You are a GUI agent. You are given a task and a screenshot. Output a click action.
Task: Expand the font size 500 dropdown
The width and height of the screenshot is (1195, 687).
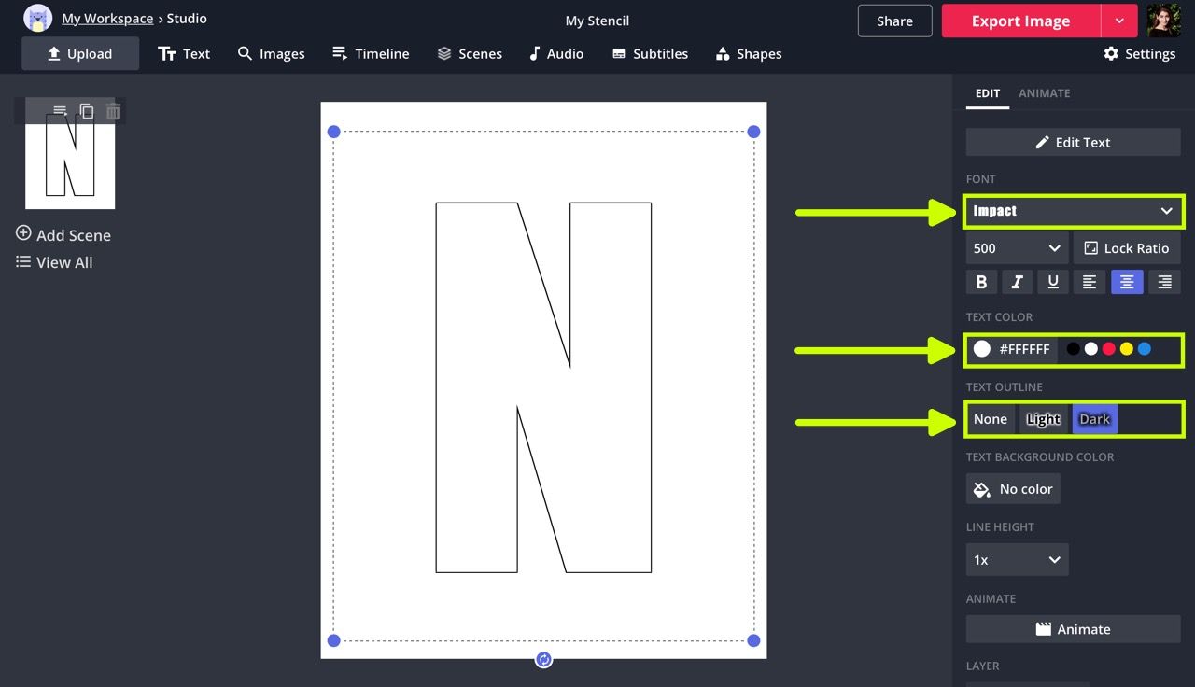point(1016,248)
